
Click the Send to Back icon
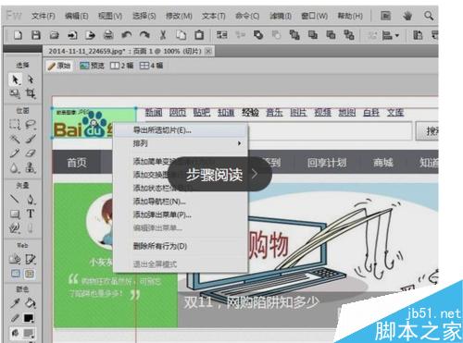[349, 35]
